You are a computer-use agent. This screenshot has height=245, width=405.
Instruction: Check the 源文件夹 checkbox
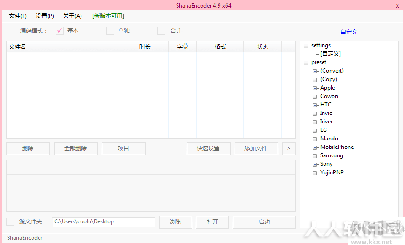point(10,221)
